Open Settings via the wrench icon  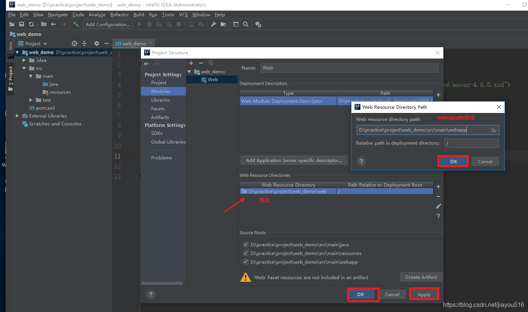point(214,24)
